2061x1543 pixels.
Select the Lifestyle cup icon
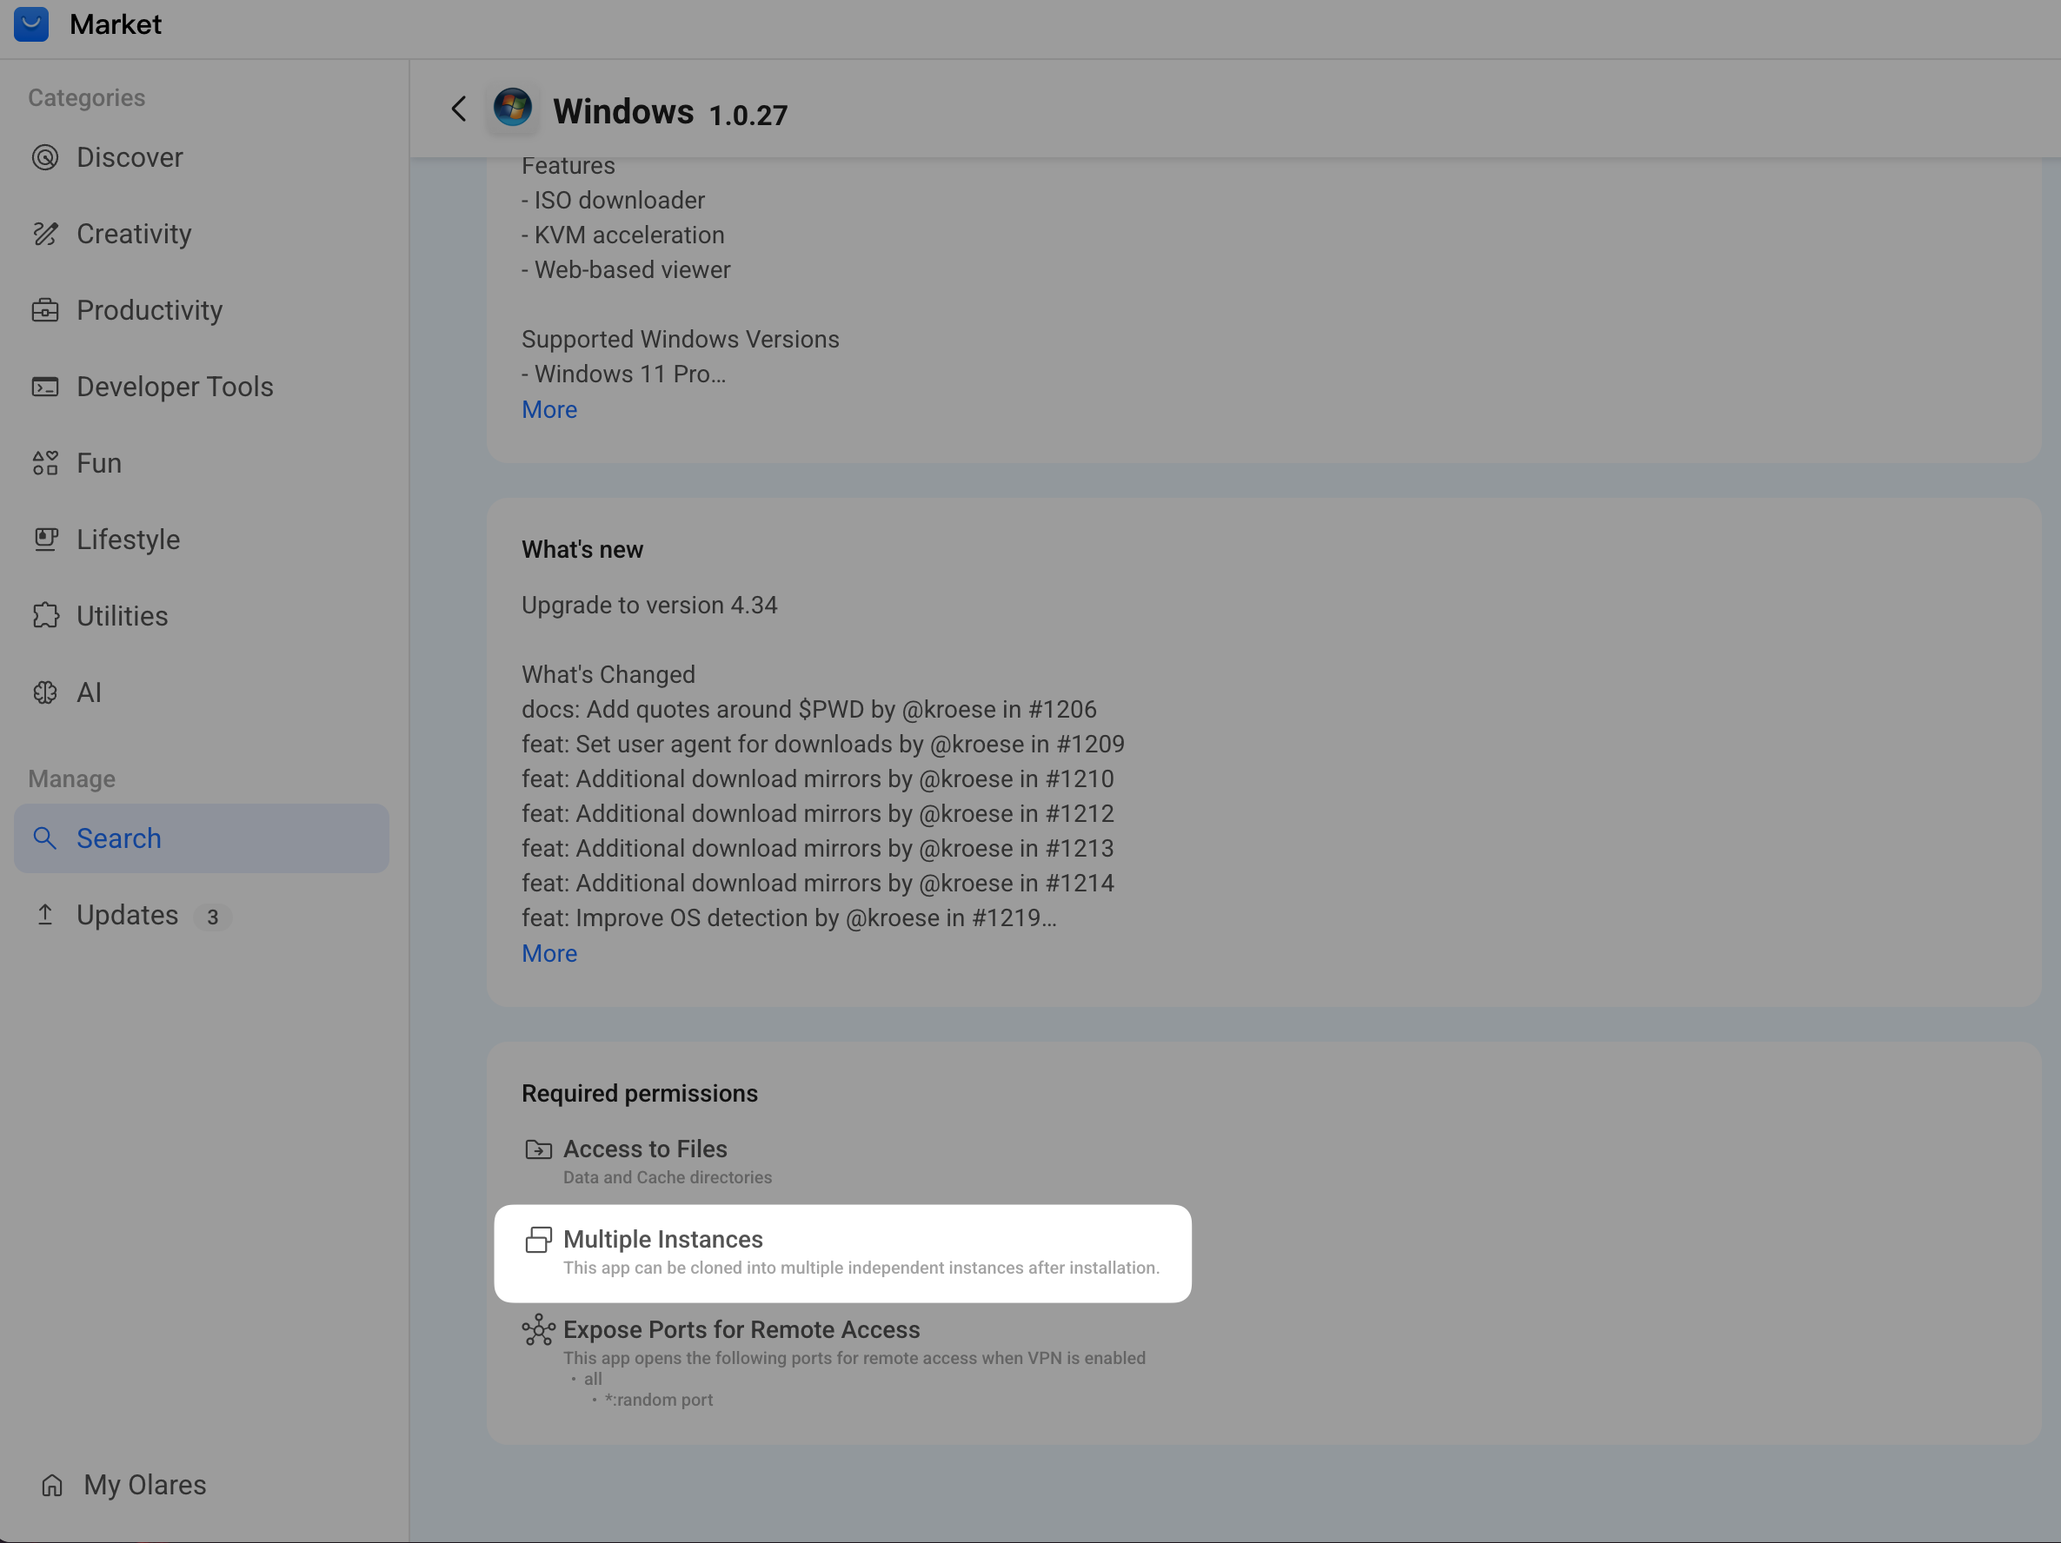tap(44, 539)
